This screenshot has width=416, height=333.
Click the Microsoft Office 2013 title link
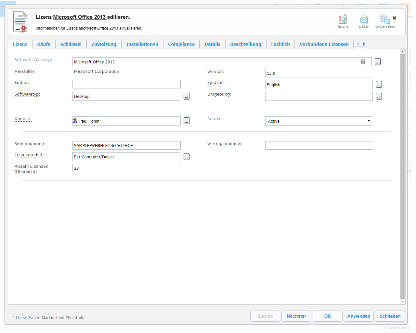click(80, 17)
